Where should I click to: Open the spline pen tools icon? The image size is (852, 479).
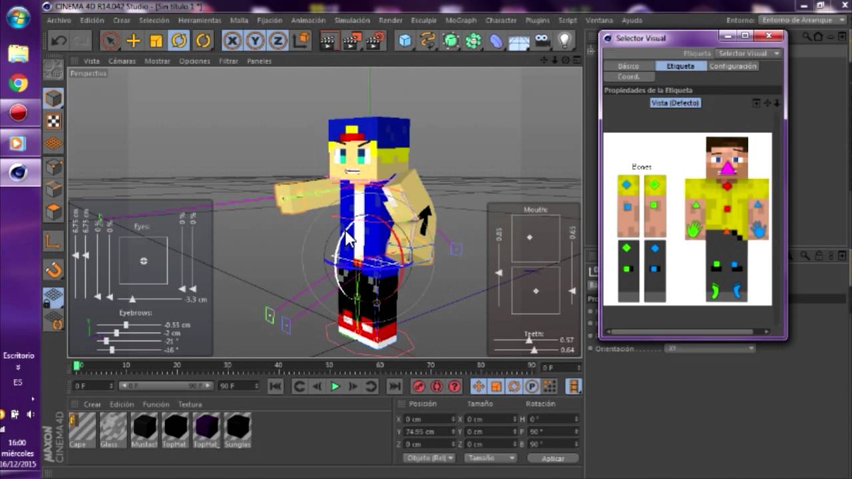[x=428, y=41]
